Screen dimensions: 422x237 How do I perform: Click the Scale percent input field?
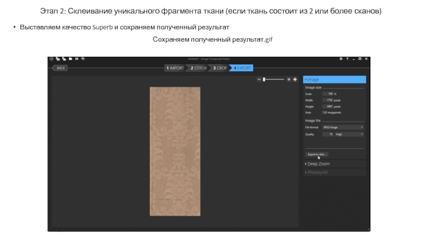coord(327,94)
